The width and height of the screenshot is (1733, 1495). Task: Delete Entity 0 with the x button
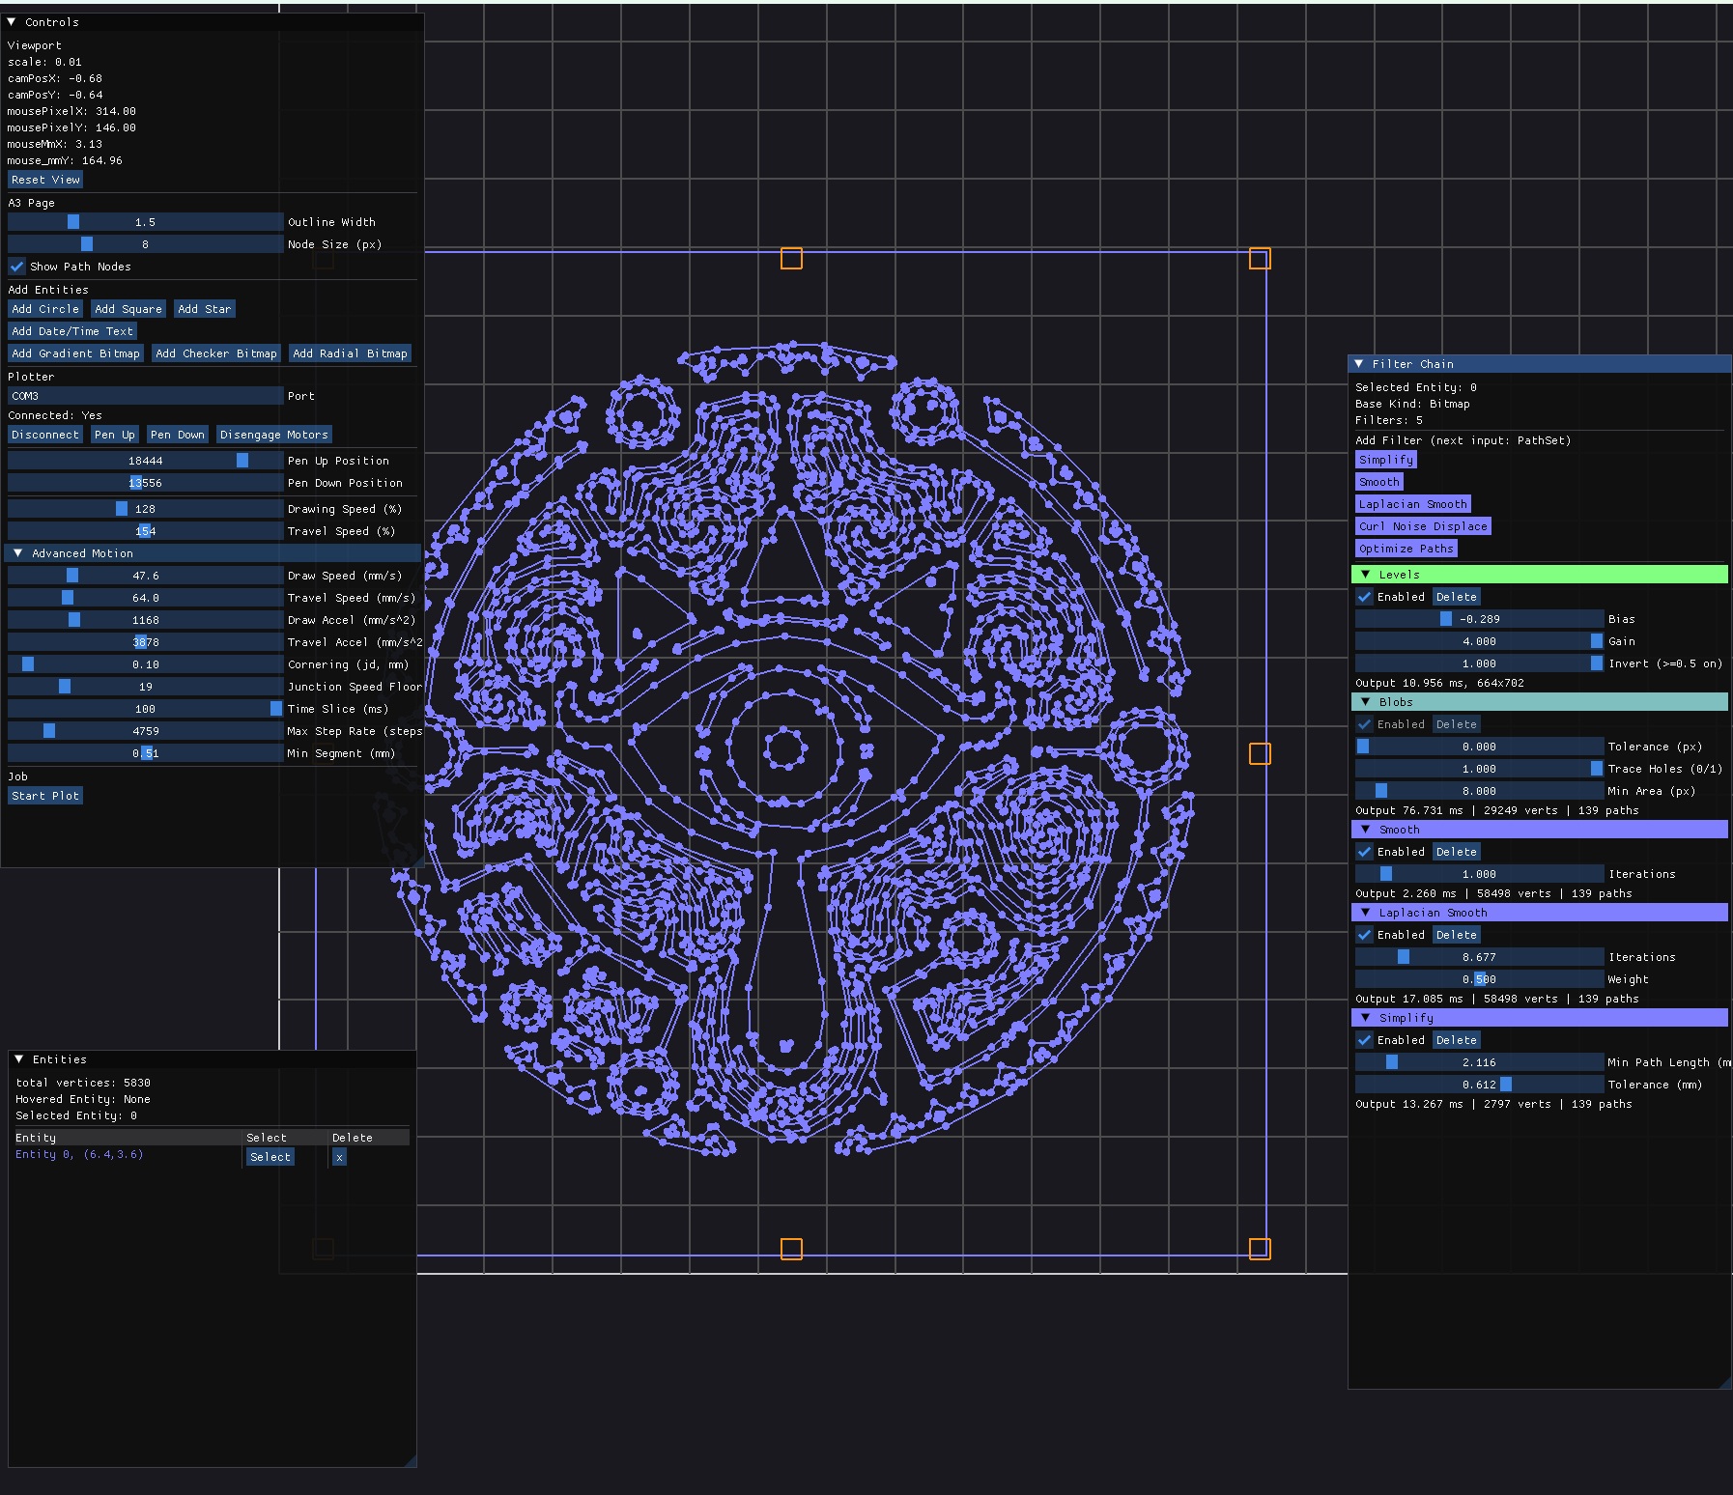click(339, 1157)
